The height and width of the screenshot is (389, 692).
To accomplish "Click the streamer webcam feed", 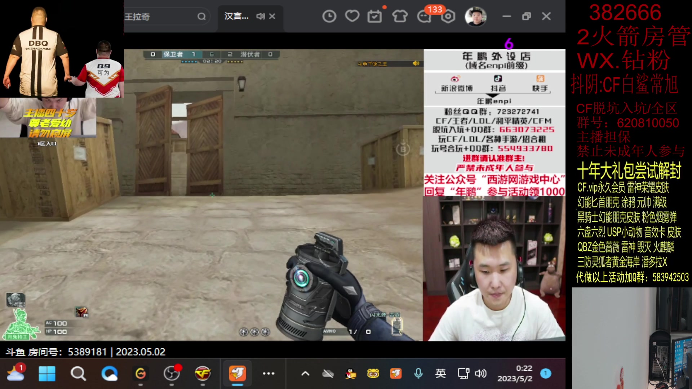I will click(494, 269).
